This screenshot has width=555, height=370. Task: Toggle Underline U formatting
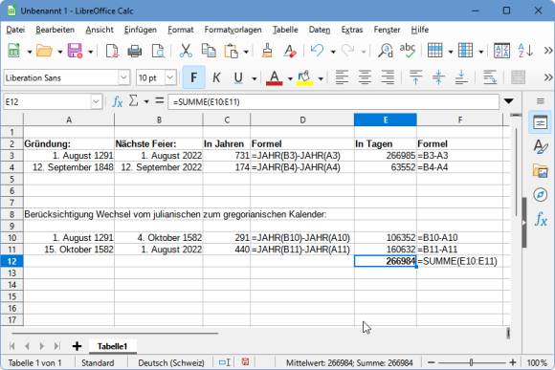point(238,77)
